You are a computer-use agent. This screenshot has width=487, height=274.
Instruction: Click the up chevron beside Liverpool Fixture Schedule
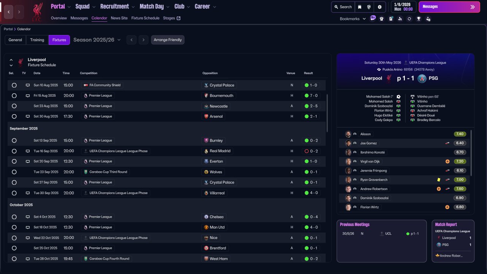pyautogui.click(x=11, y=60)
